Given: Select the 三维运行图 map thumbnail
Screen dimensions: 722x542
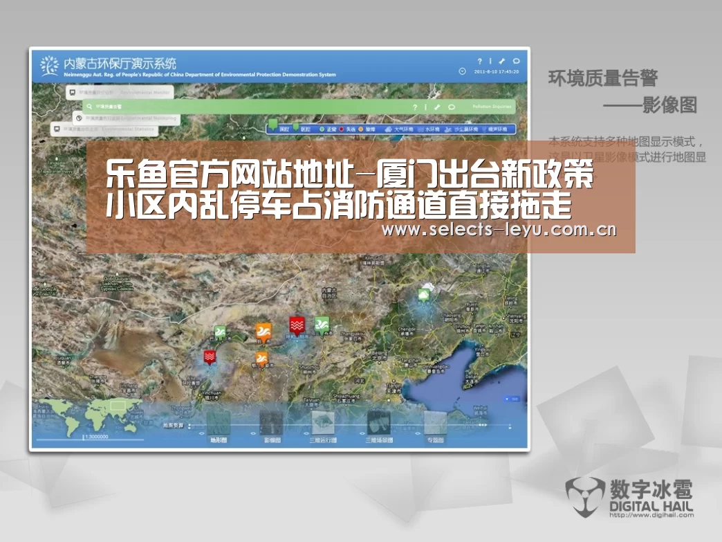Looking at the screenshot, I should tap(323, 424).
